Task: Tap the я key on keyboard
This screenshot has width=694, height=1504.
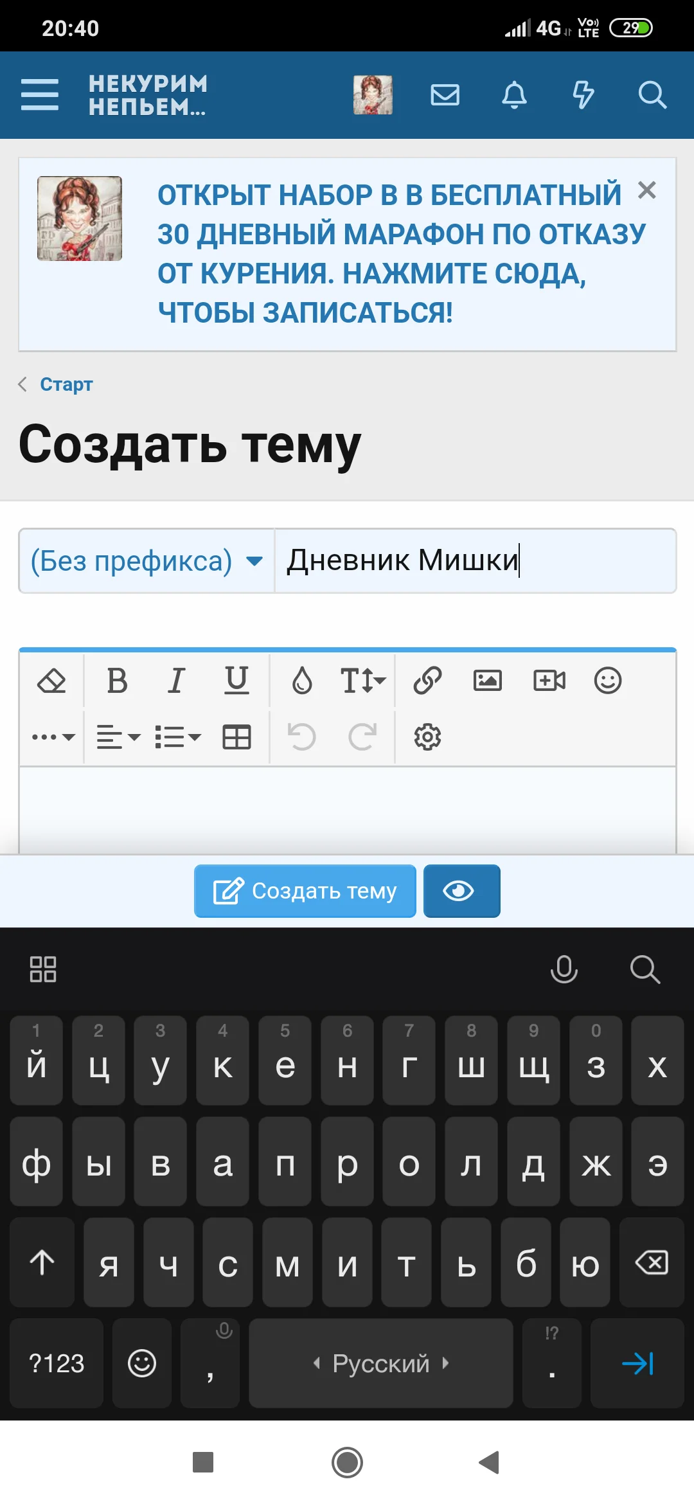Action: click(x=109, y=1262)
